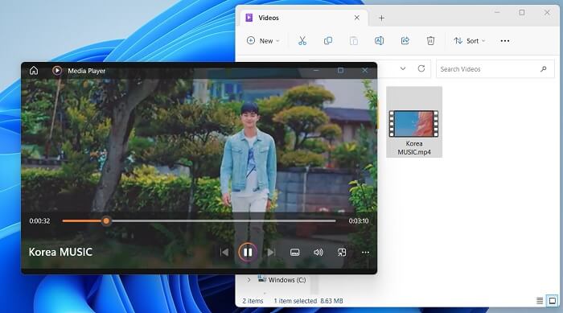Go to Media Player home
563x313 pixels.
(x=34, y=71)
